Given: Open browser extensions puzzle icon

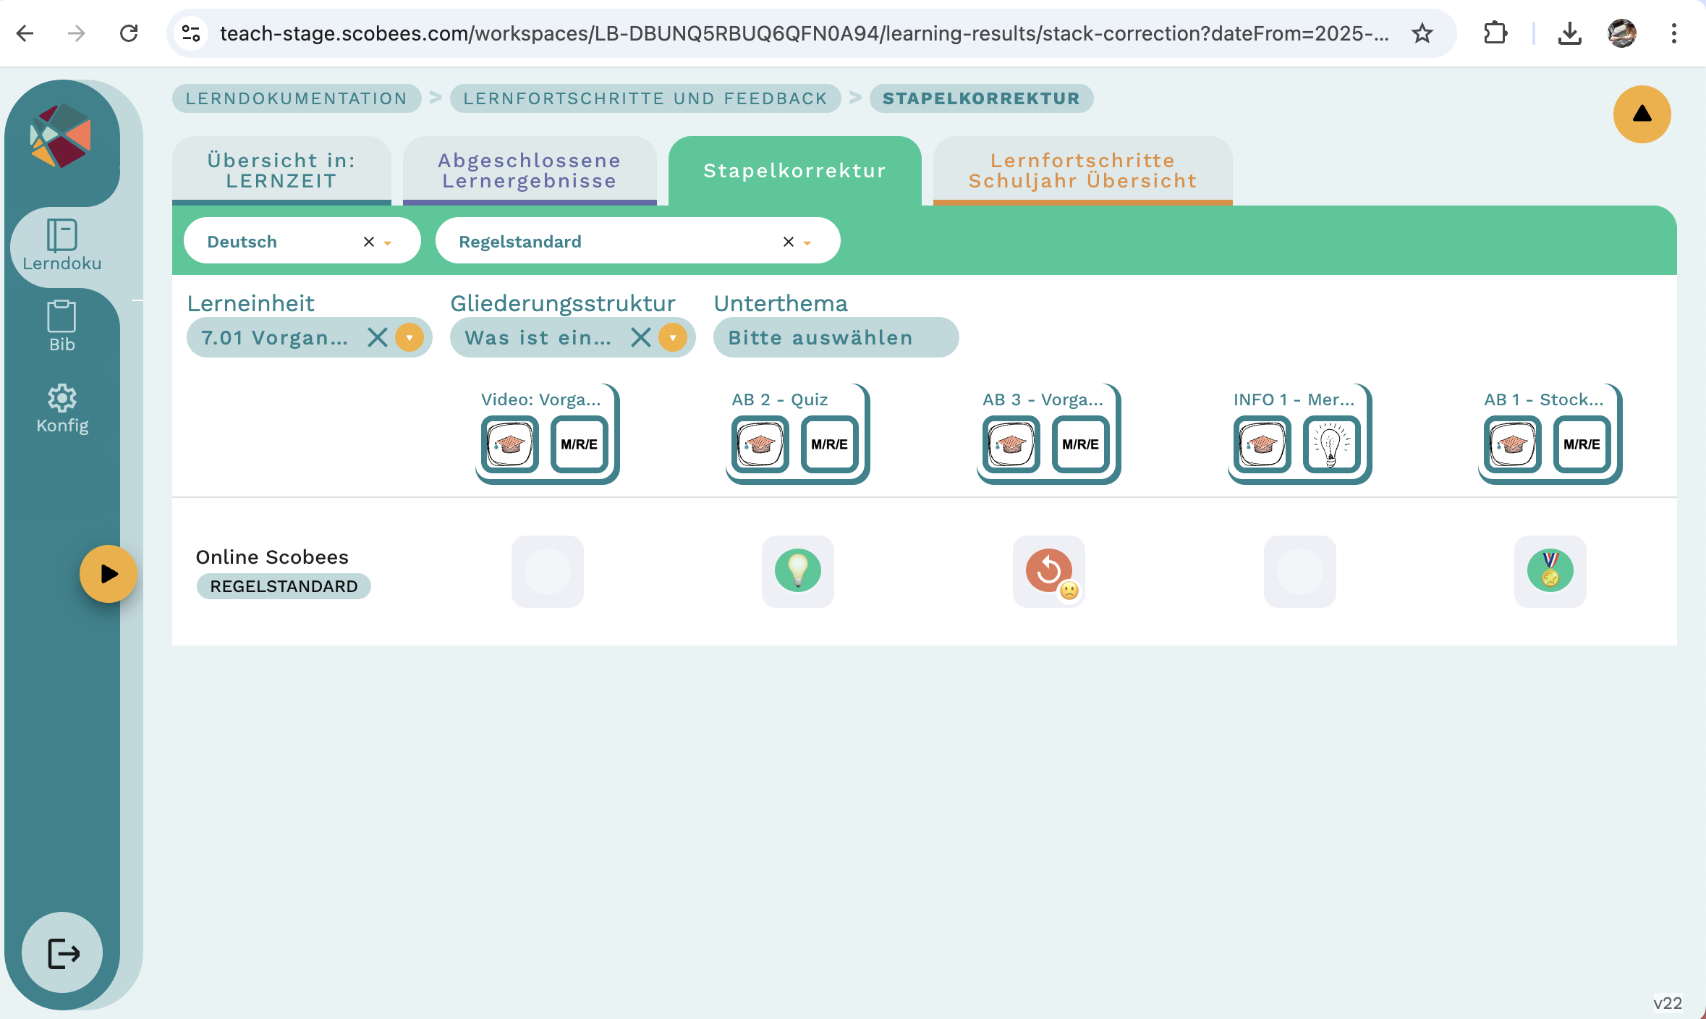Looking at the screenshot, I should pyautogui.click(x=1495, y=33).
